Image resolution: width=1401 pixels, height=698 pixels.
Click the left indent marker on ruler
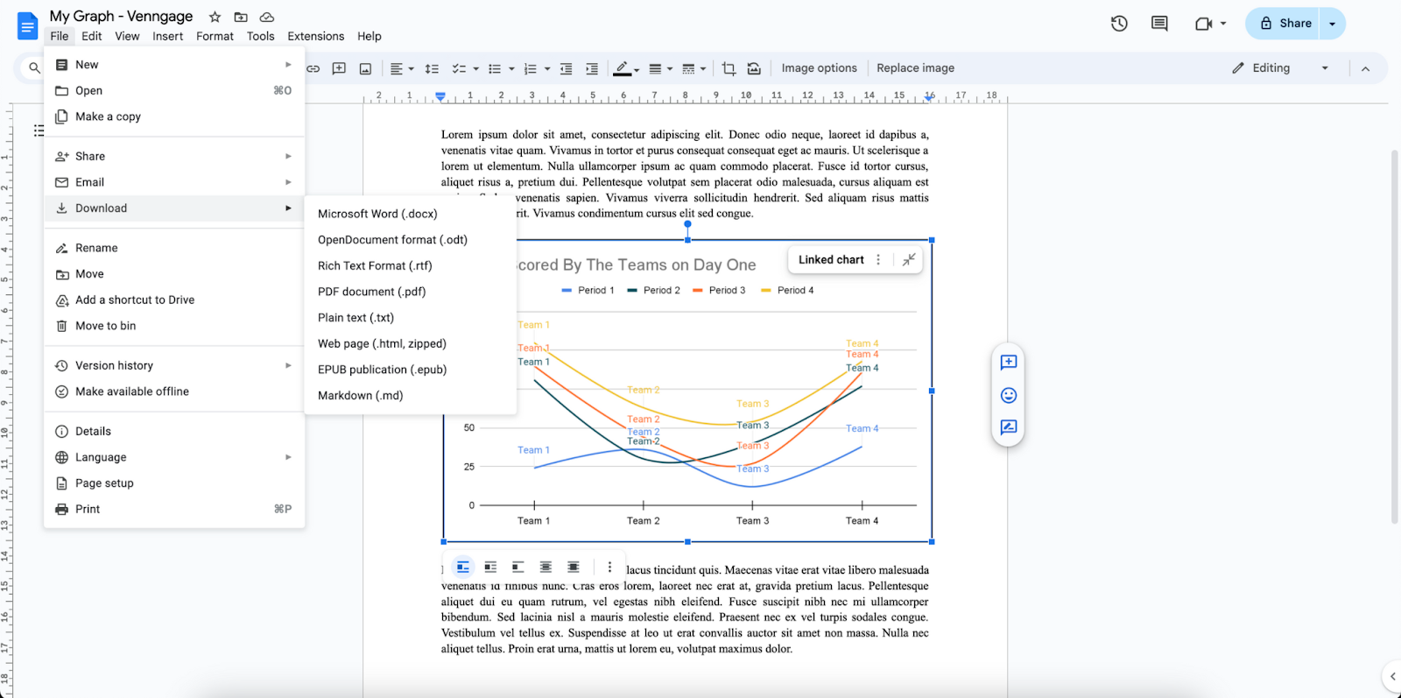tap(440, 97)
